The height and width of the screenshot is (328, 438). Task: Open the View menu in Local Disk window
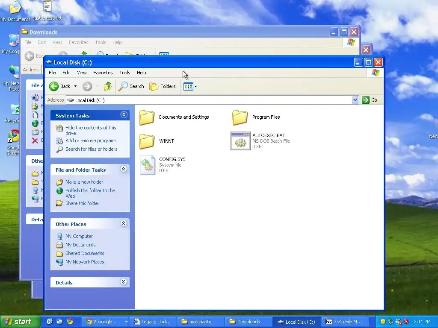tap(82, 73)
